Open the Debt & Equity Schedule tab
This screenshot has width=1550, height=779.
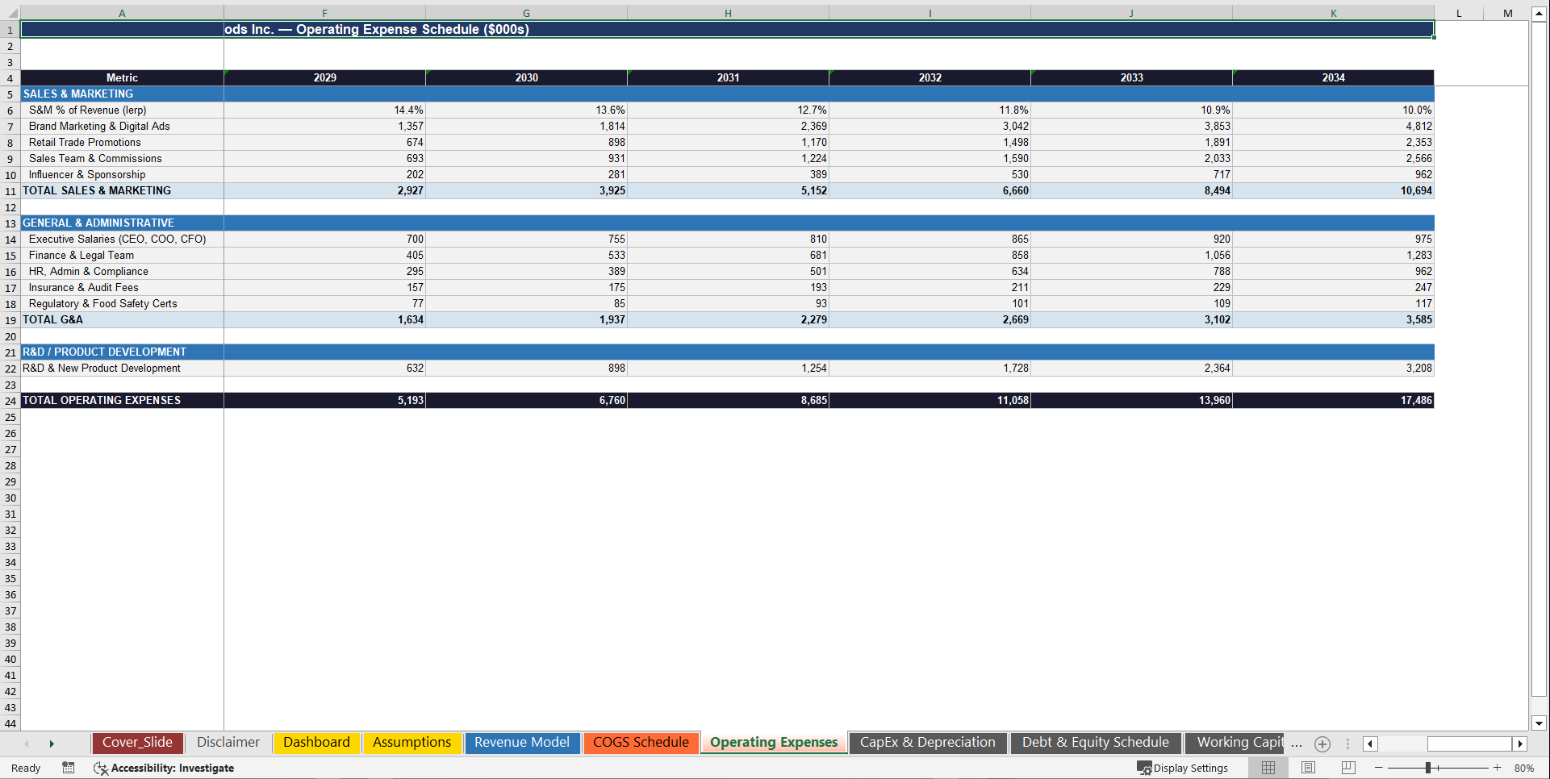(1096, 743)
